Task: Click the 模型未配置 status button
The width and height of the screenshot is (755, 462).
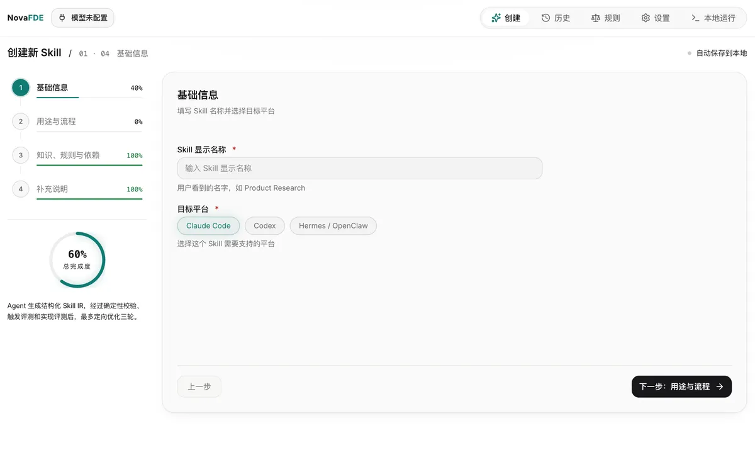Action: pyautogui.click(x=82, y=18)
